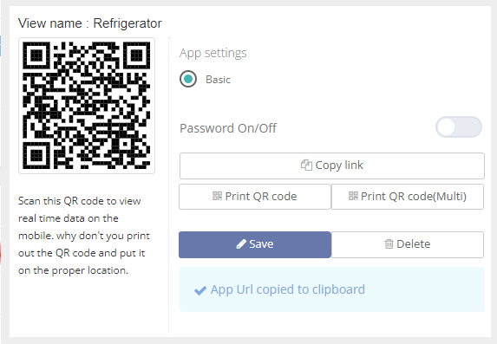Click the Scan this QR code description text

[x=84, y=236]
